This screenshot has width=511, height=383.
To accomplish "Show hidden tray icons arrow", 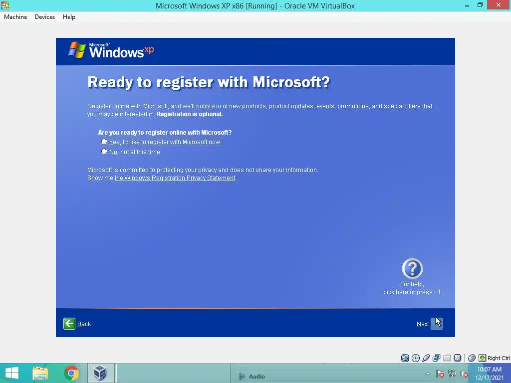I will click(x=428, y=374).
